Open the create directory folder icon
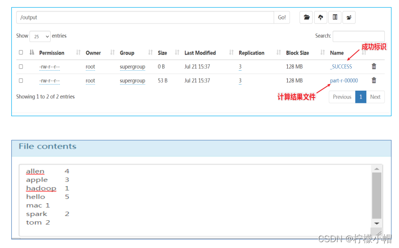This screenshot has height=248, width=399. 306,17
